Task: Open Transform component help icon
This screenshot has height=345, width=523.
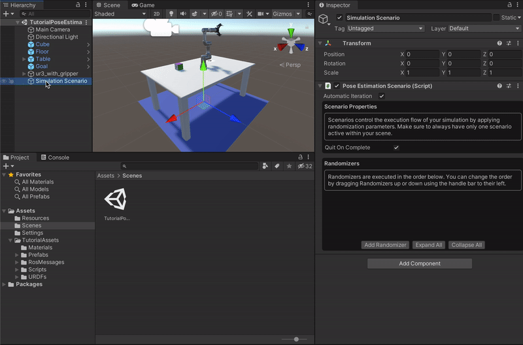Action: (x=499, y=43)
